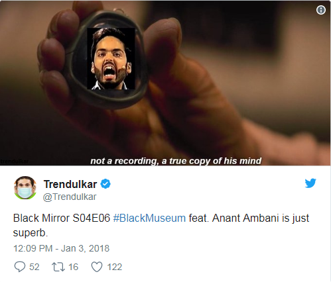331x282 pixels.
Task: Click the retweet arrows icon
Action: 58,267
